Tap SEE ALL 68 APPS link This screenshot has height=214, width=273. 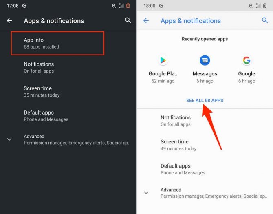[205, 100]
